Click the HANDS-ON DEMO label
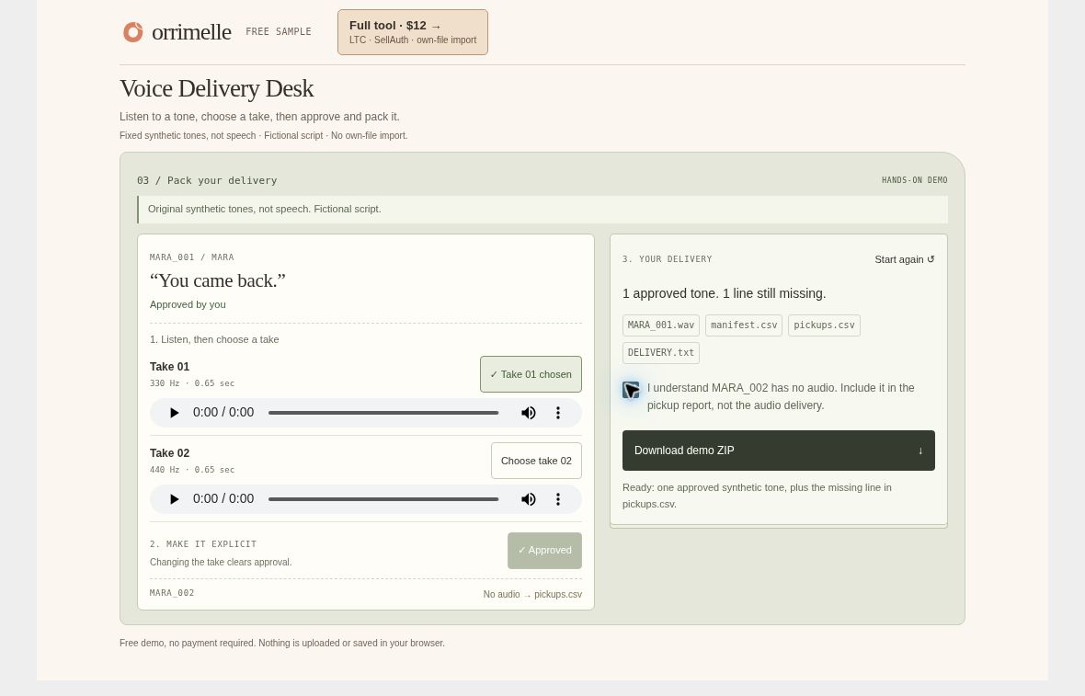Screen dimensions: 1085x696 [x=914, y=180]
